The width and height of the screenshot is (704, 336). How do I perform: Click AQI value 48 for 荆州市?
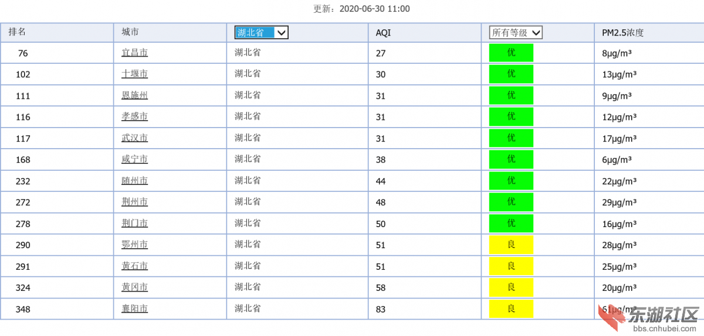pos(381,203)
